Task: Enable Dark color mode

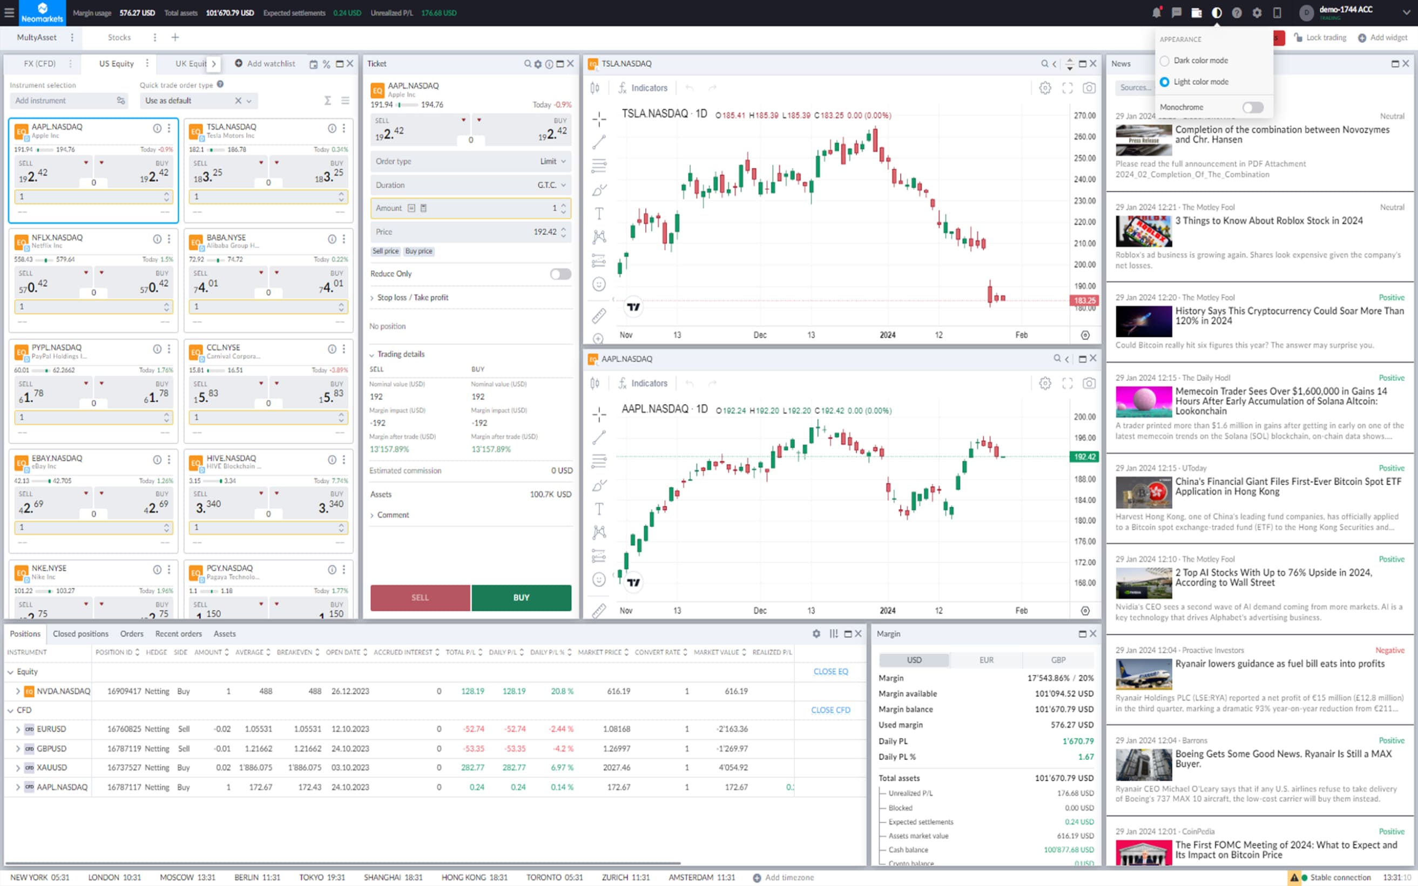Action: click(1165, 60)
